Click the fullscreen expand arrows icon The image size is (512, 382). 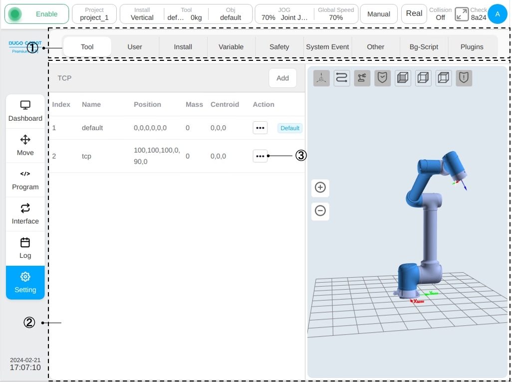click(462, 14)
